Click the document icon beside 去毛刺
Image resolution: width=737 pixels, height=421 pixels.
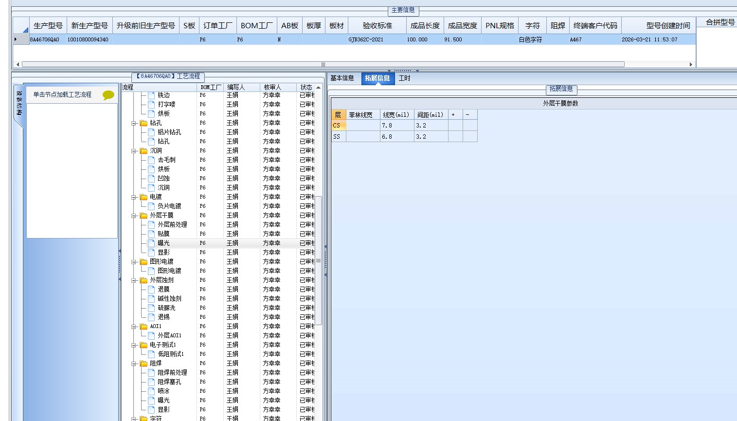(x=151, y=160)
